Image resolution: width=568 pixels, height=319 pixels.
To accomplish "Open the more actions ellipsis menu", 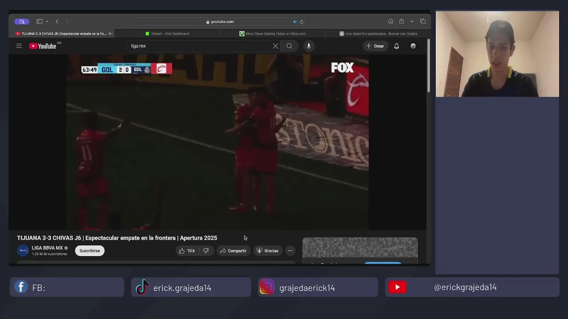I will coord(290,251).
